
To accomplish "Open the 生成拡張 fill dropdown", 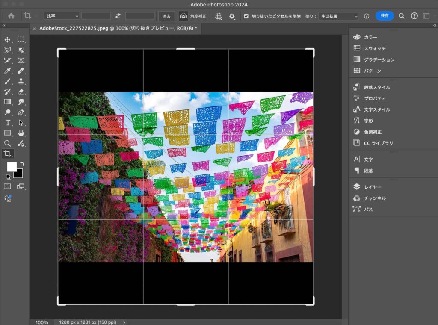I will tap(338, 16).
